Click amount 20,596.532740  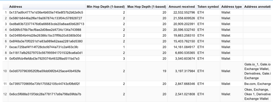tap(184, 30)
